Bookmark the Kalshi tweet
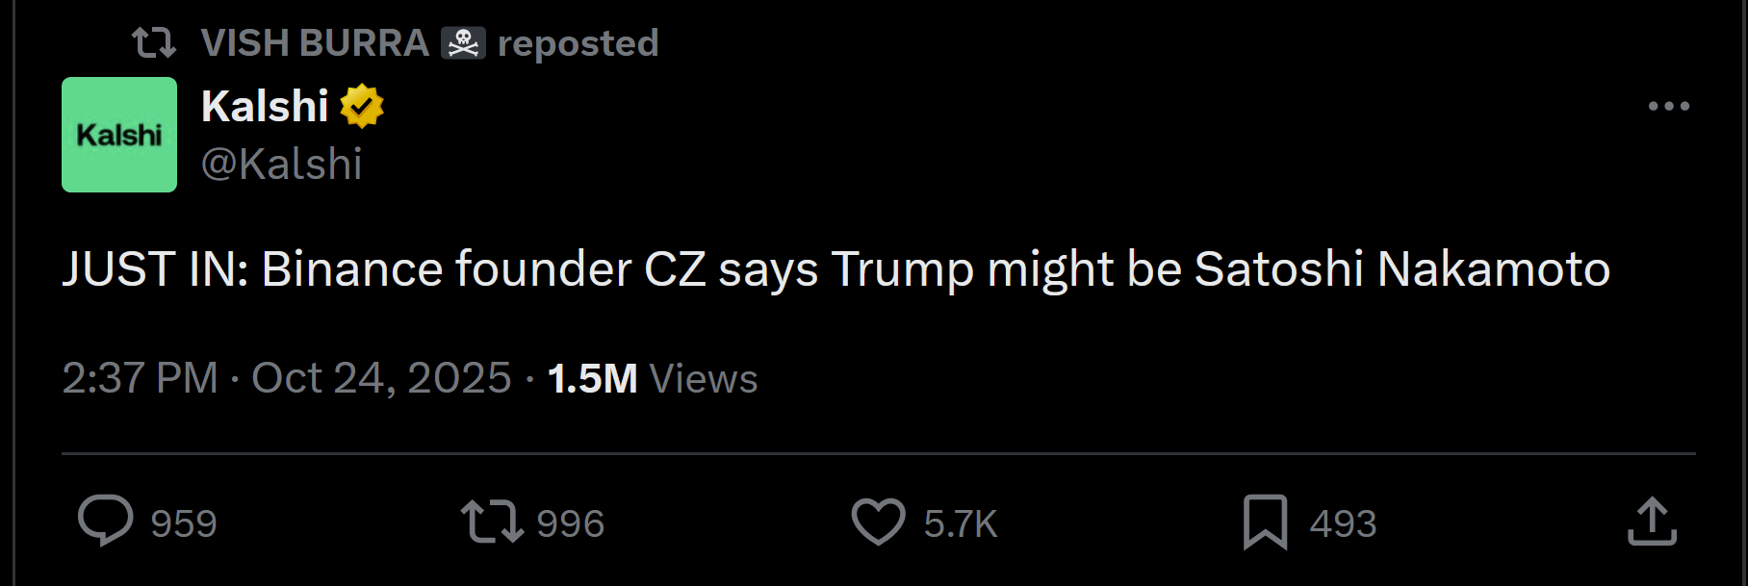The image size is (1748, 586). pos(1265,522)
